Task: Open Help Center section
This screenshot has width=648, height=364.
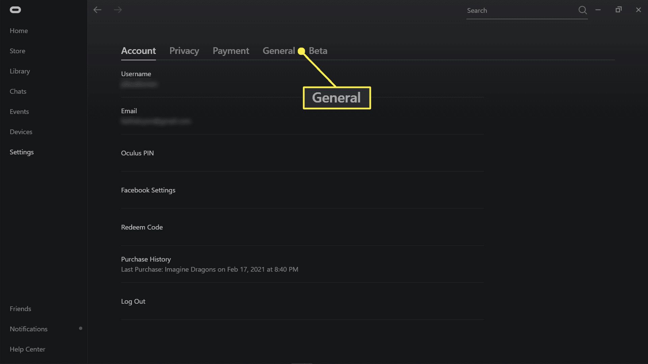Action: pos(28,349)
